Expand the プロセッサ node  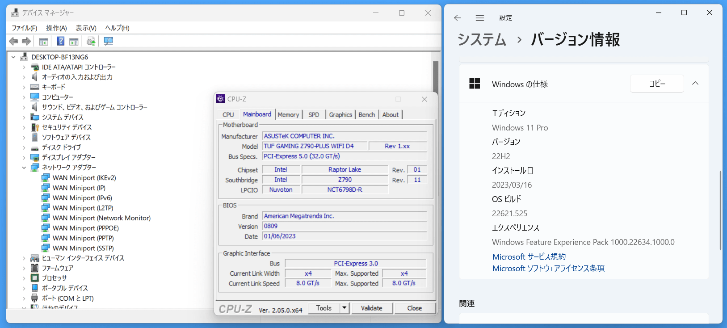(24, 278)
